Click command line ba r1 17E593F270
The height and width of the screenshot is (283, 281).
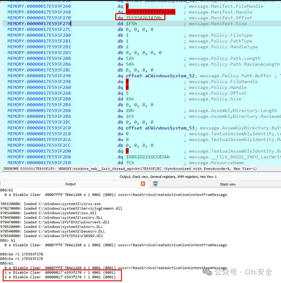22,254
